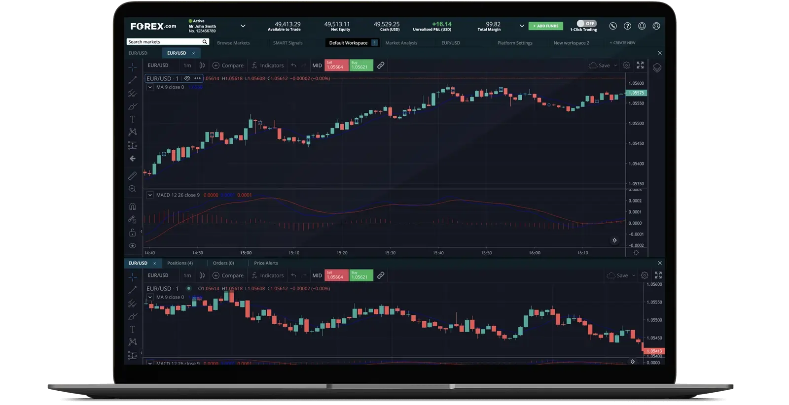Select the text tool in upper chart
This screenshot has width=789, height=405.
(x=132, y=119)
